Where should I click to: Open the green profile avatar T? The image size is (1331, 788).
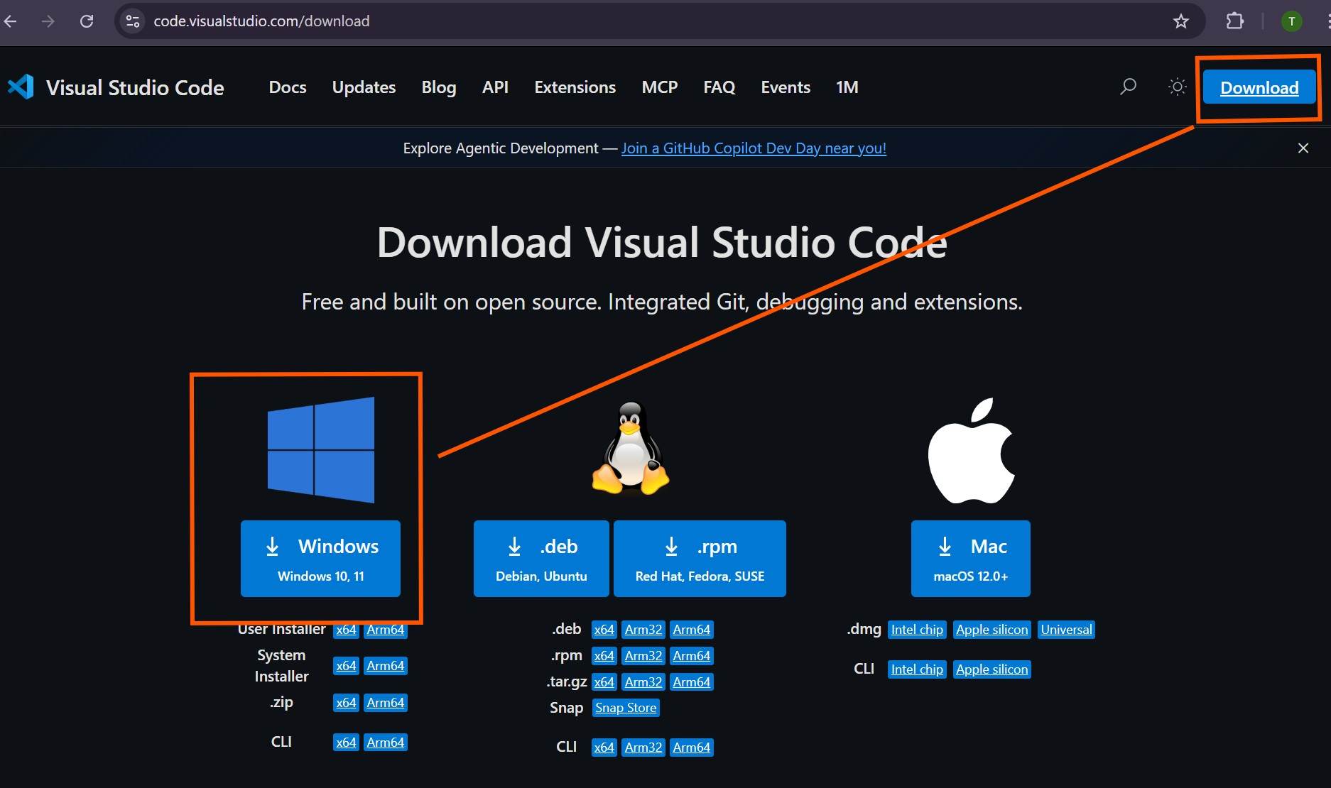[x=1292, y=21]
